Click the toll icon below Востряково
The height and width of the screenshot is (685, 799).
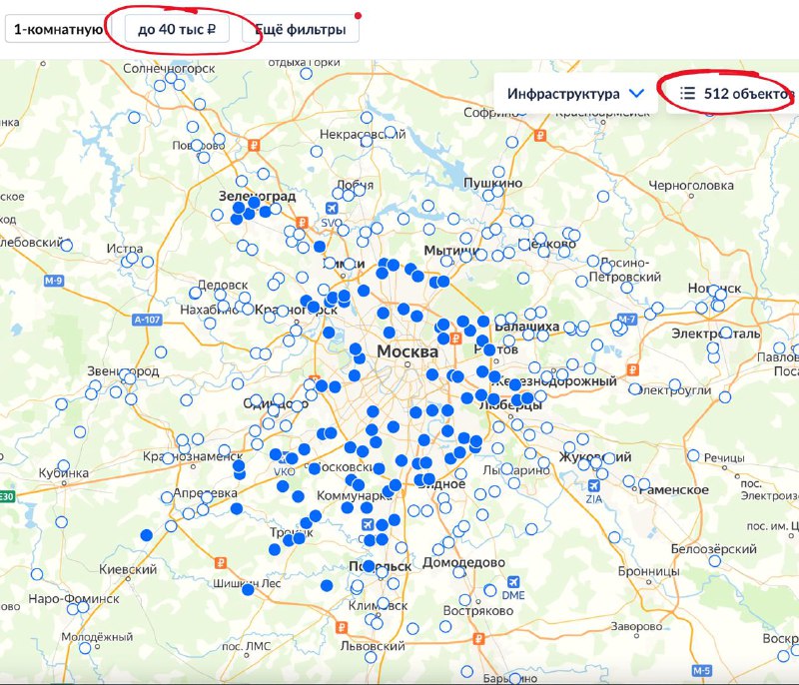pos(478,638)
